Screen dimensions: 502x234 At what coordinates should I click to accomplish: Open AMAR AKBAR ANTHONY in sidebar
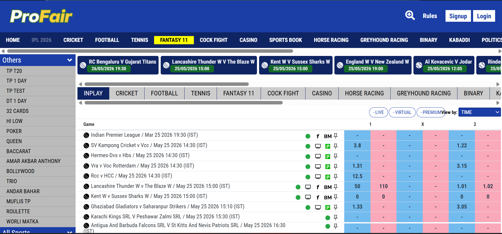coord(38,161)
